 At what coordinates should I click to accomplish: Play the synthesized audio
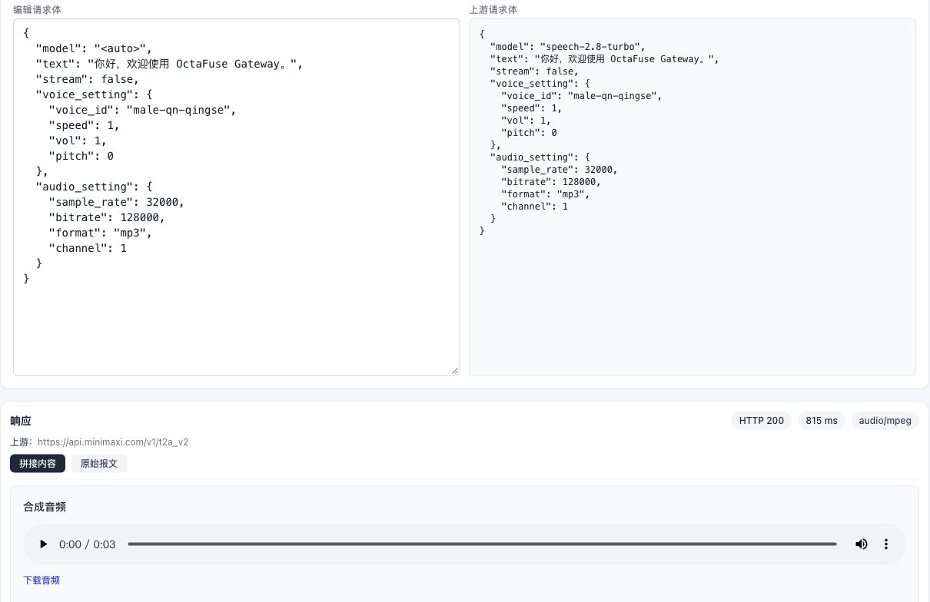43,544
